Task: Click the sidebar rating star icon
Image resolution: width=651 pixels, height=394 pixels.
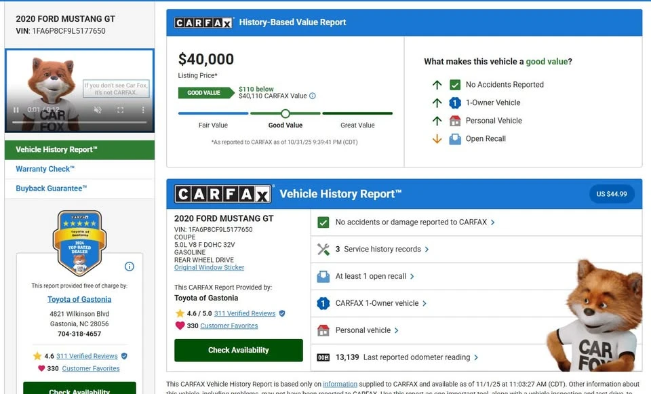Action: click(37, 356)
